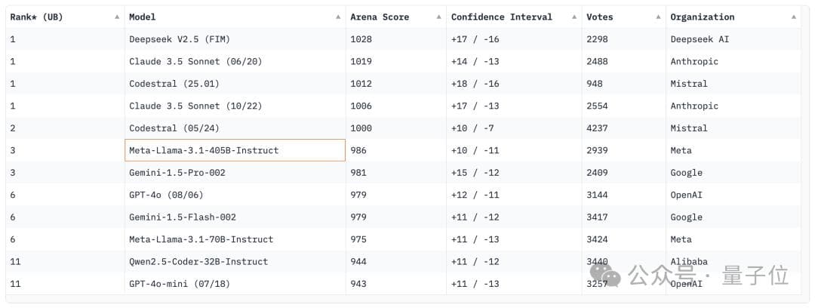The width and height of the screenshot is (815, 308).
Task: Click sort arrow in Rank (UB) header
Action: 116,17
